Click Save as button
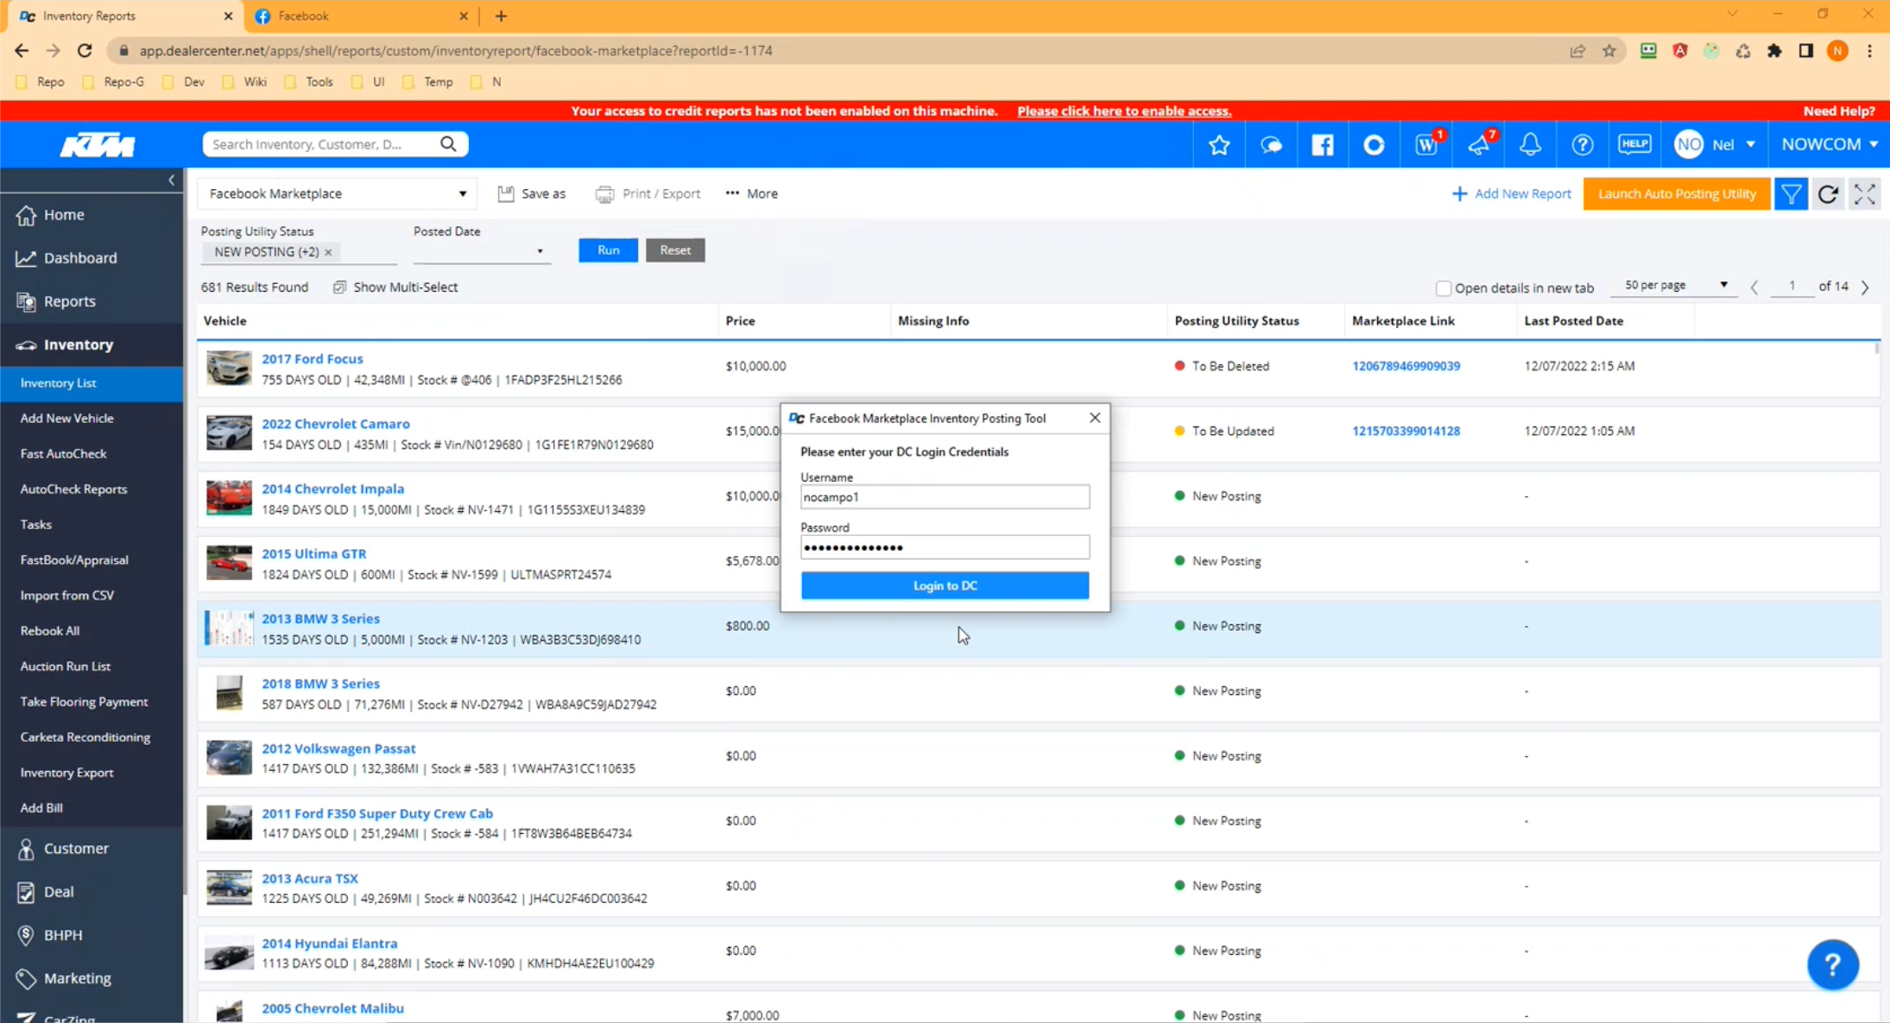Image resolution: width=1890 pixels, height=1023 pixels. click(532, 193)
